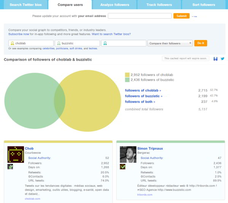Click the small checkmark badge under Chob's avatar
The height and width of the screenshot is (203, 228).
(10, 167)
